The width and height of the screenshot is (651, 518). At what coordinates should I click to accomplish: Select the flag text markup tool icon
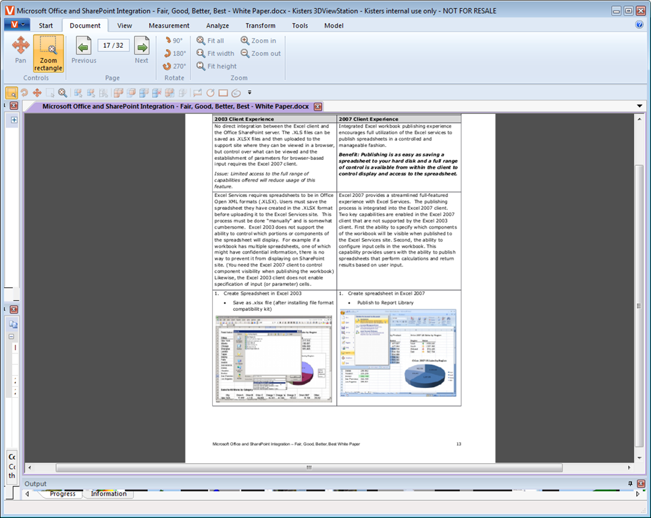pos(197,92)
